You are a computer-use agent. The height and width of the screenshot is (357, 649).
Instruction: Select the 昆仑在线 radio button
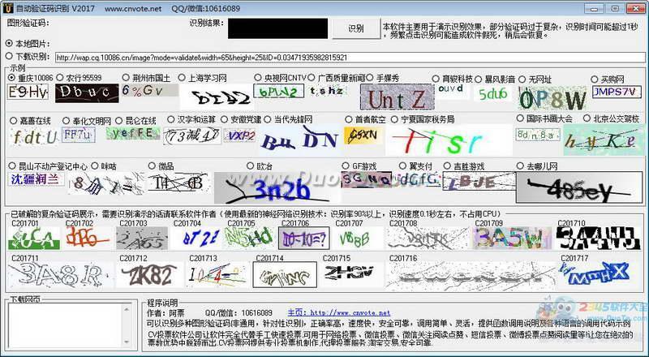(118, 121)
